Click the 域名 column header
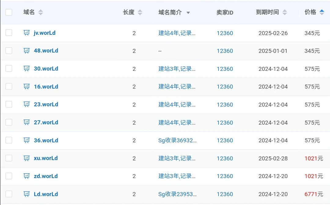Image resolution: width=330 pixels, height=205 pixels. (29, 12)
